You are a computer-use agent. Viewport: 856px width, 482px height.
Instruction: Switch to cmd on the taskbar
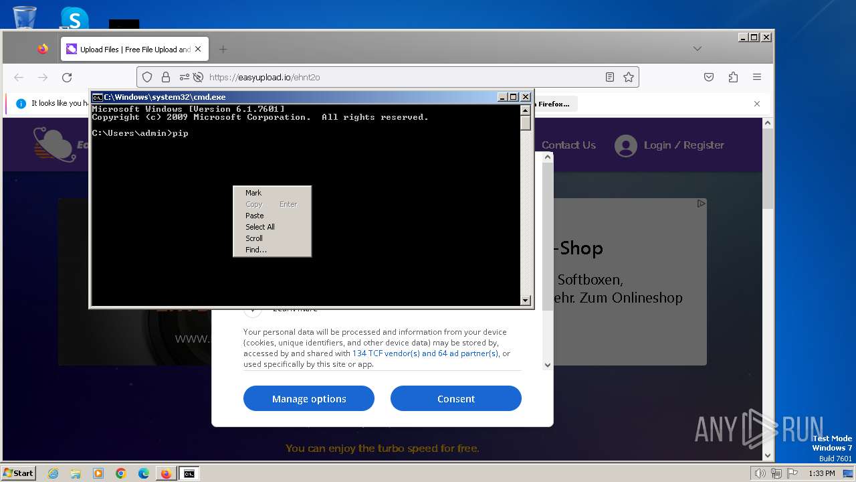pos(189,473)
